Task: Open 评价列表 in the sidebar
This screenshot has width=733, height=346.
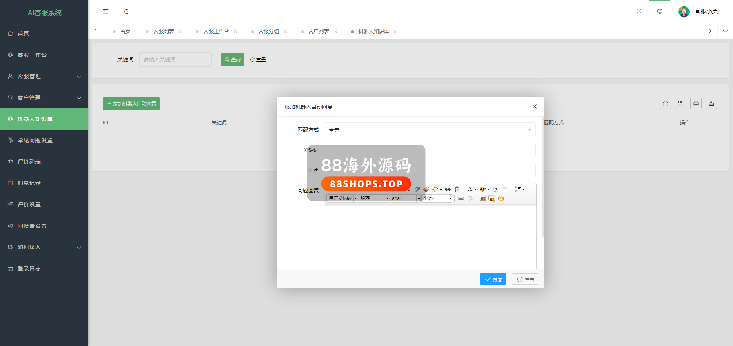Action: [x=29, y=162]
